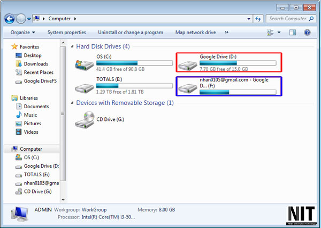Open the Music library
321x228 pixels.
(26, 115)
